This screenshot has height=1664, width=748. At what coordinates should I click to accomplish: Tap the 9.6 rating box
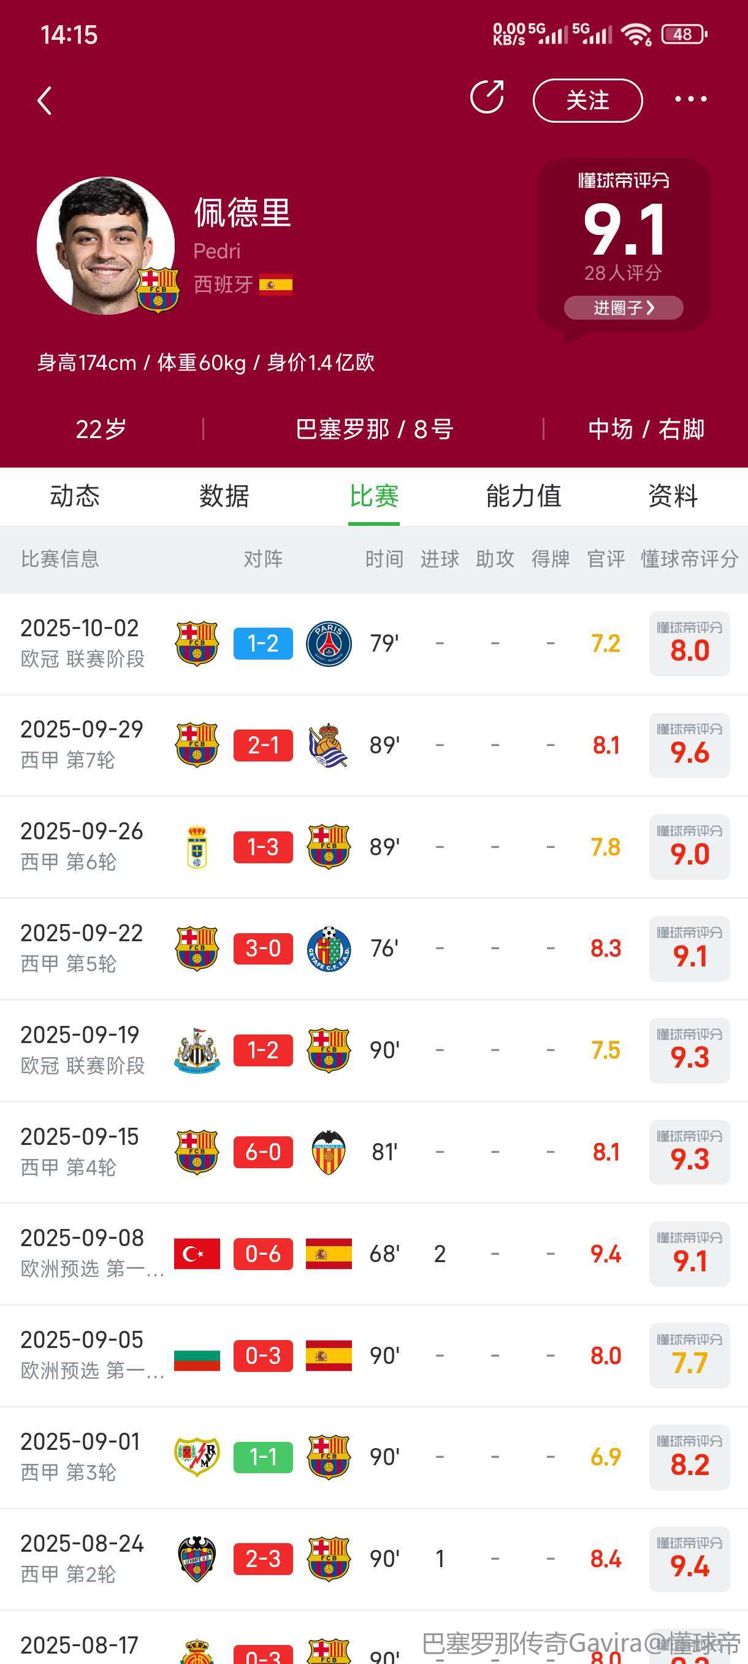pos(689,745)
